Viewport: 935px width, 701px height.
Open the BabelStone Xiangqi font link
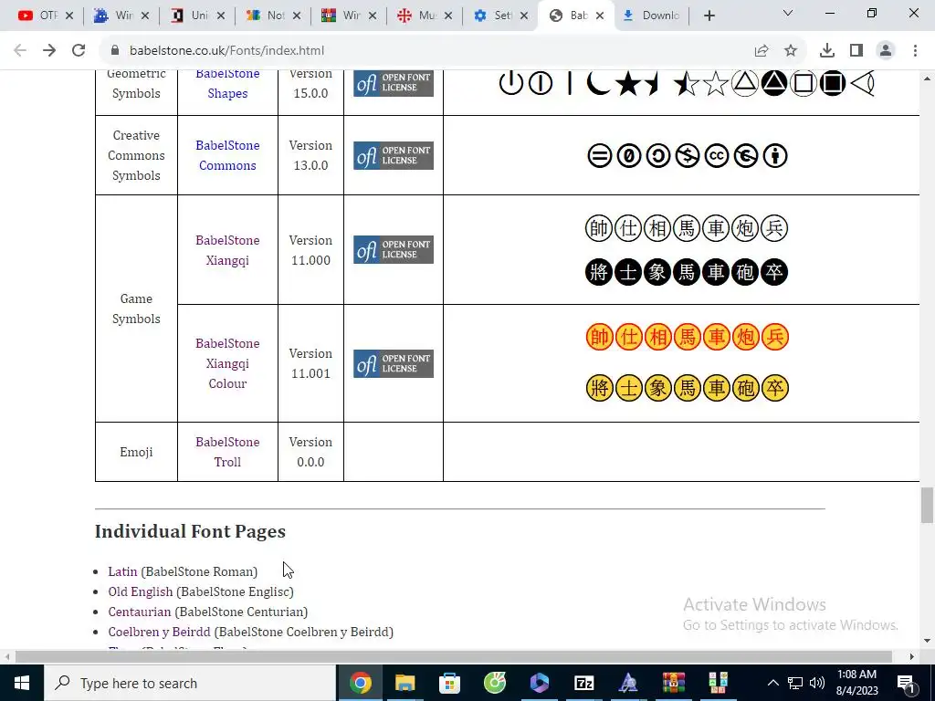coord(227,250)
